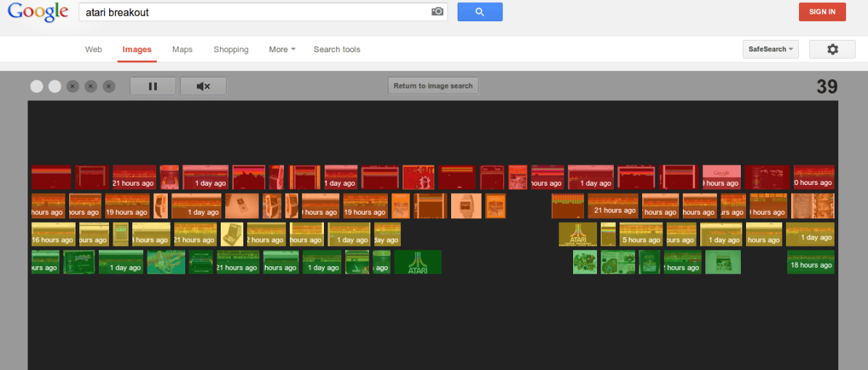The image size is (868, 370).
Task: Click the orange wristwatch image brick
Action: pos(466,206)
